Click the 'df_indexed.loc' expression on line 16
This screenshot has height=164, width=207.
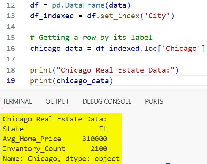(x=126, y=49)
